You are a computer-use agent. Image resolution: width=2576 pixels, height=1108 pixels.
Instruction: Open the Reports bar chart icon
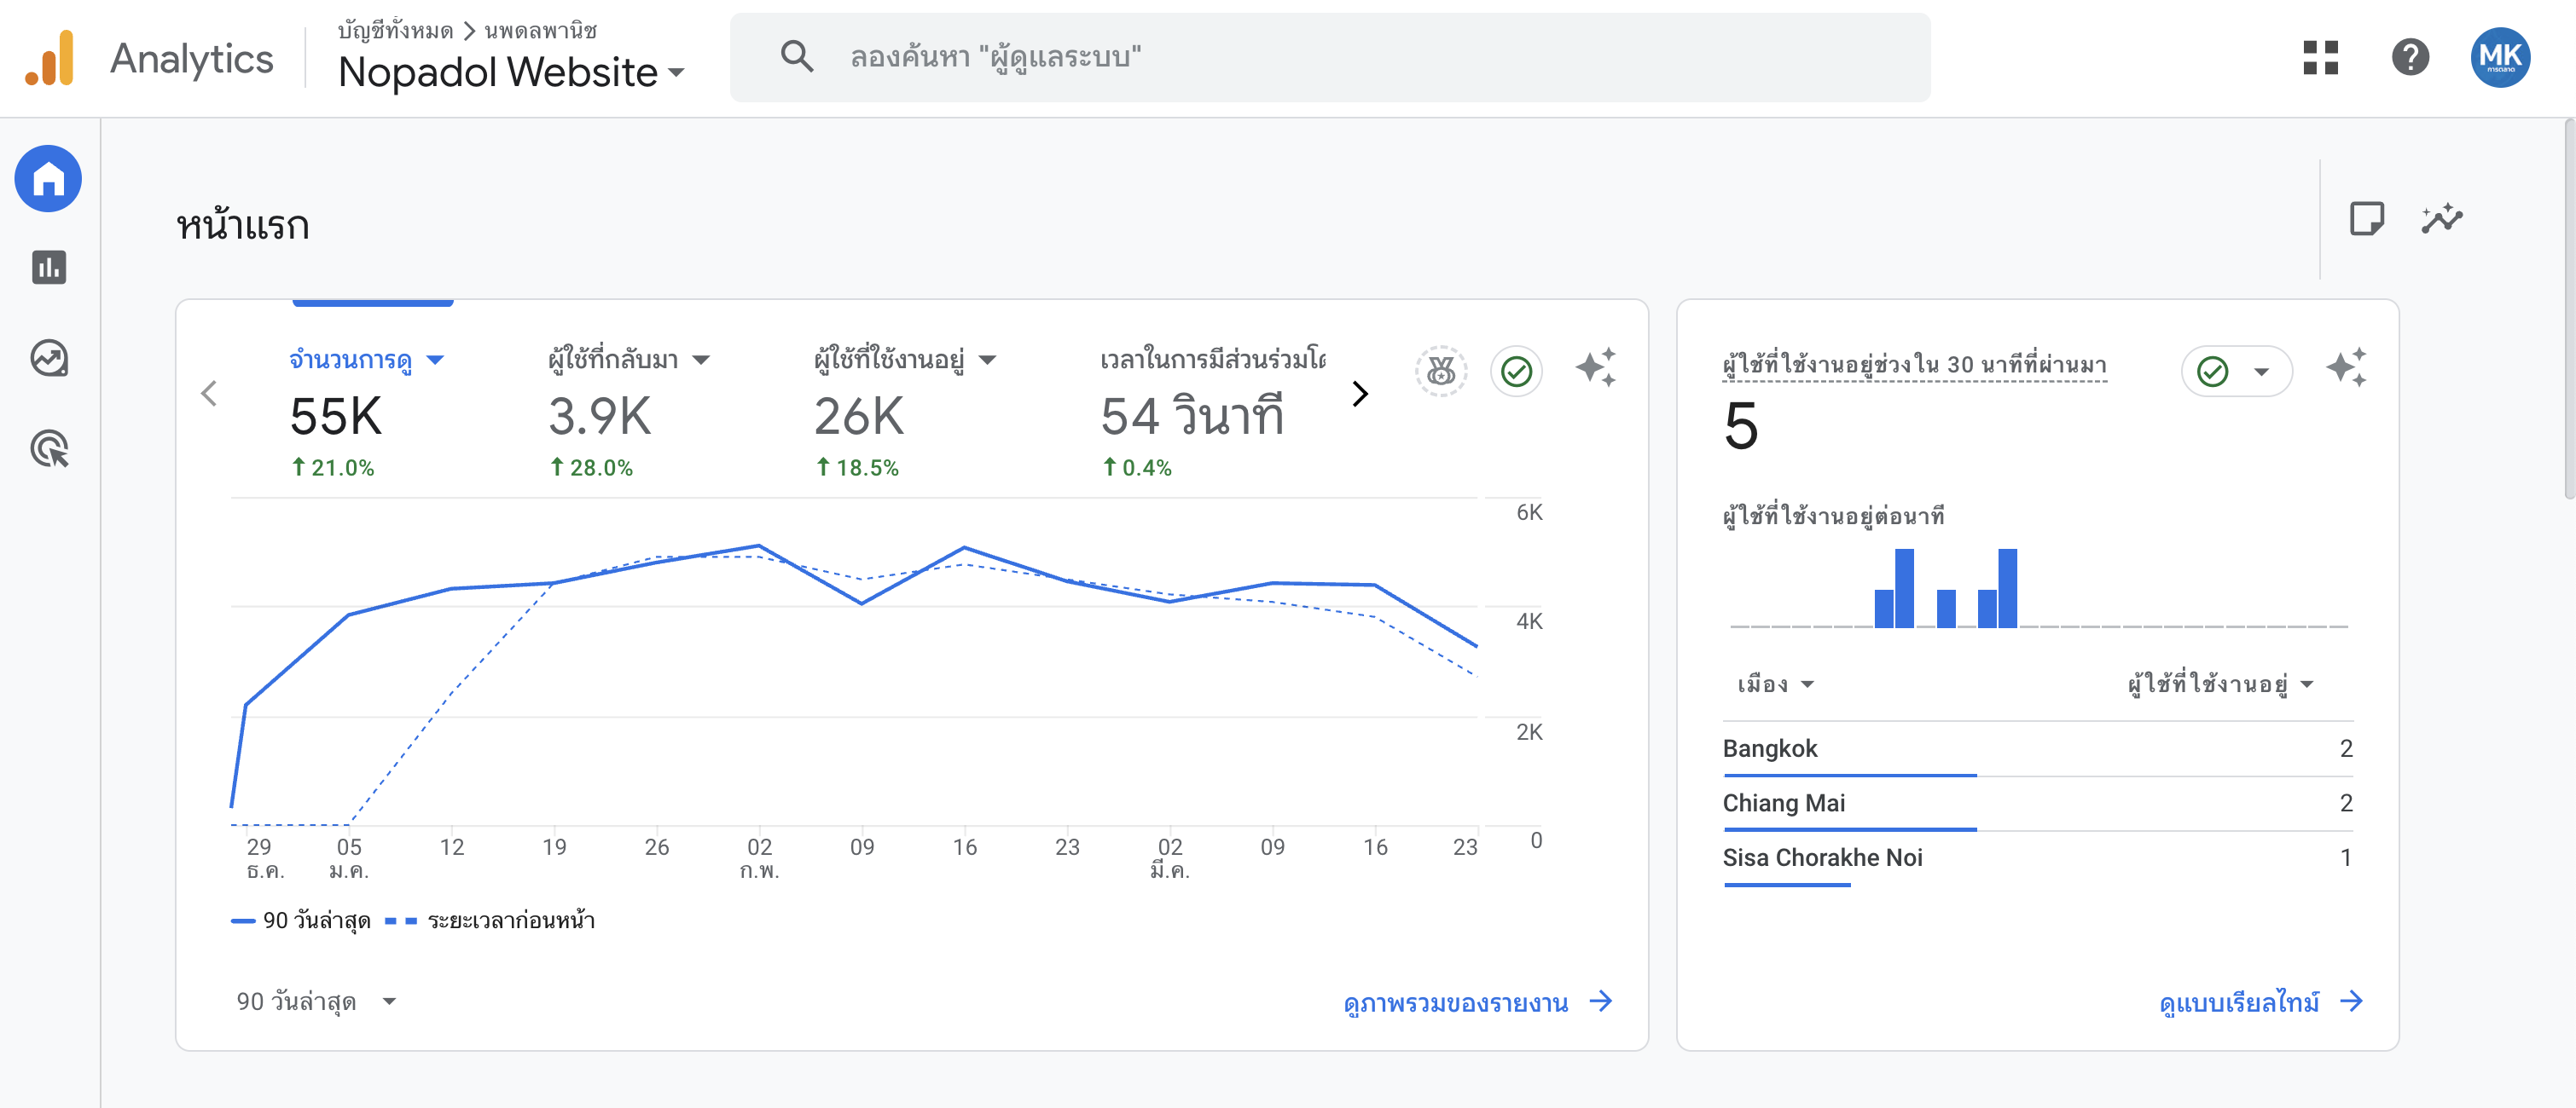pos(48,268)
